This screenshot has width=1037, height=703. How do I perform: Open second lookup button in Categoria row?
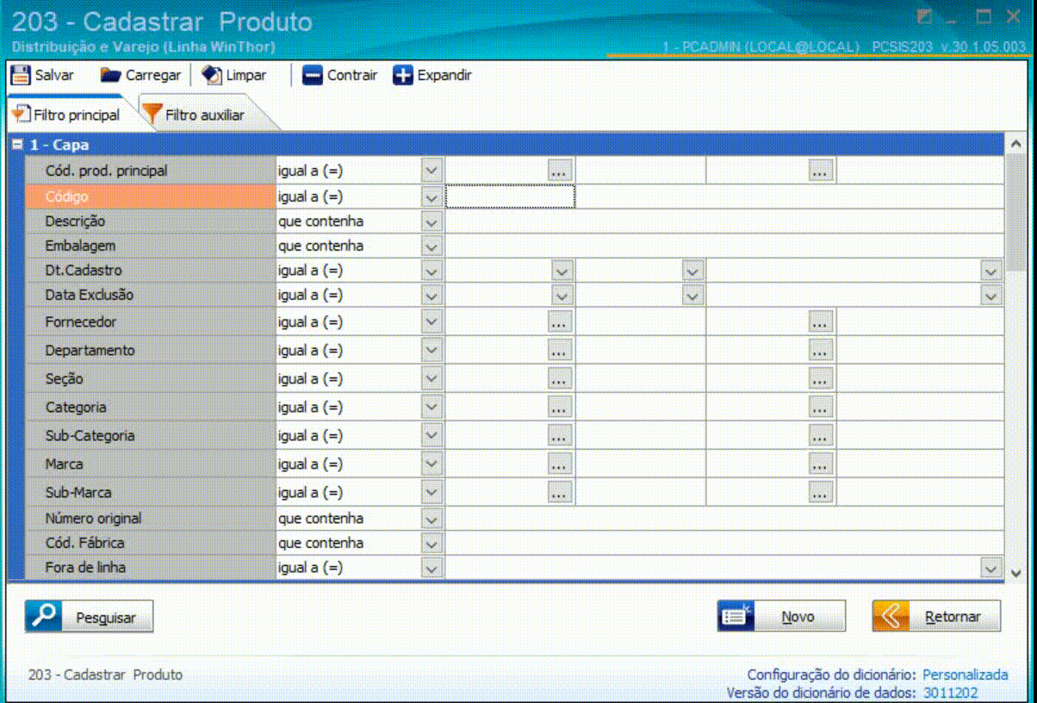[821, 407]
